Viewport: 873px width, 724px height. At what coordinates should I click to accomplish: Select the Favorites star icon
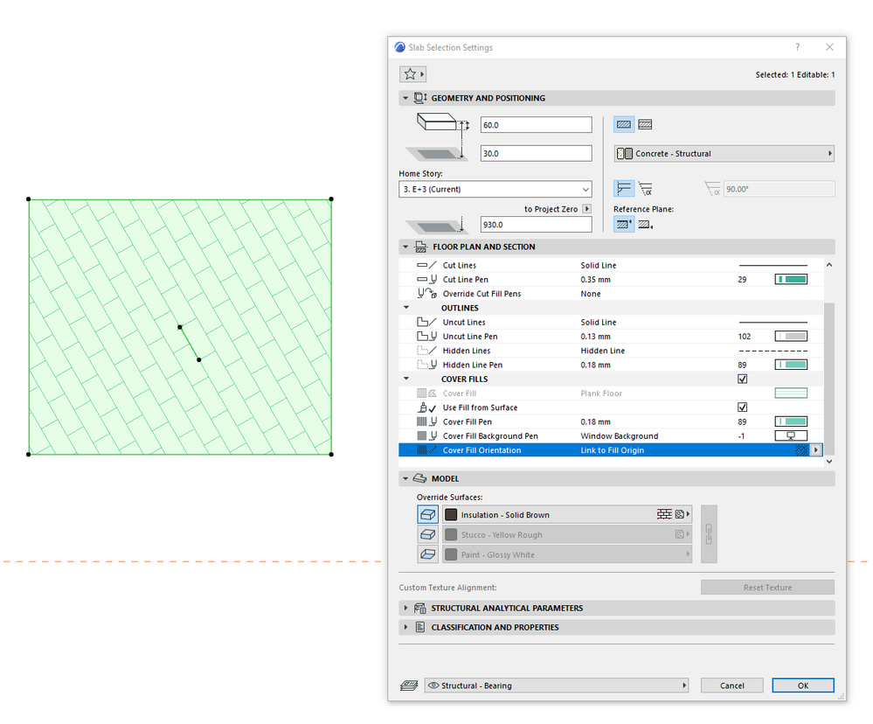pos(411,73)
